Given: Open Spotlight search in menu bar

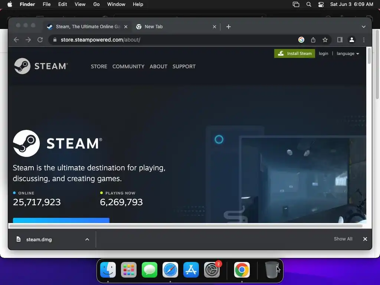Looking at the screenshot, I should (x=308, y=4).
